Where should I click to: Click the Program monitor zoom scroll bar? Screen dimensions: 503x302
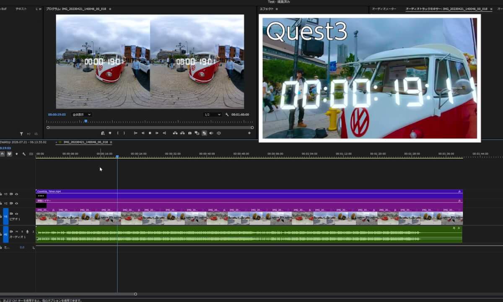pos(150,128)
